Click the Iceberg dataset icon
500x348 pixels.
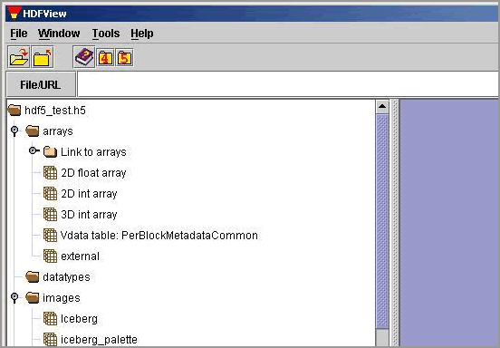[50, 319]
